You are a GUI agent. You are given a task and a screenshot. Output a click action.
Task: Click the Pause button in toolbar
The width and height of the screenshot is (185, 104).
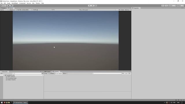[x=92, y=5]
